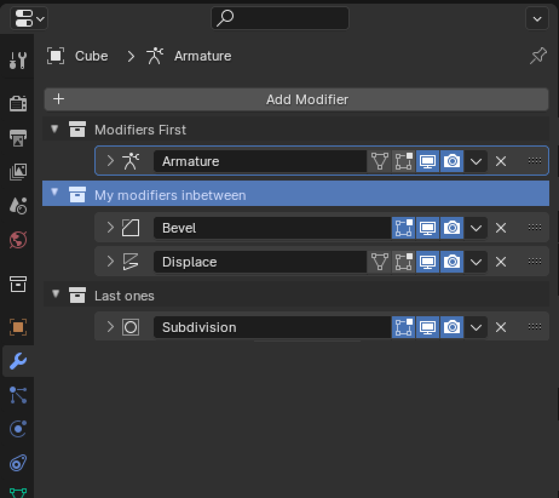This screenshot has width=559, height=498.
Task: Open the Object Constraints tab
Action: coord(18,463)
